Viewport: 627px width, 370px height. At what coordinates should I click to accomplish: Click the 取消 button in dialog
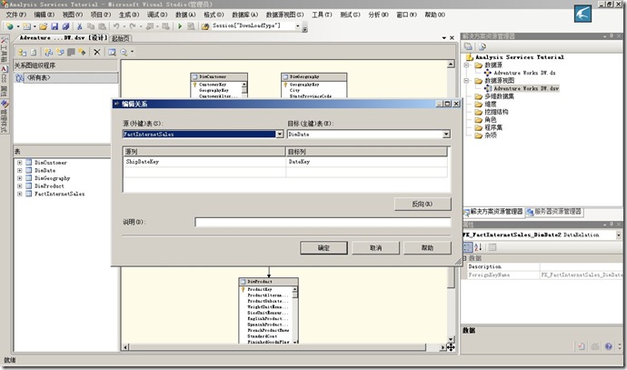[x=375, y=248]
